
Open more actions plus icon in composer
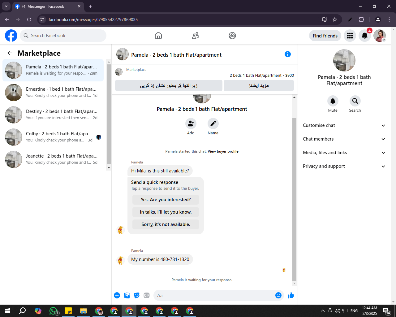pyautogui.click(x=117, y=295)
